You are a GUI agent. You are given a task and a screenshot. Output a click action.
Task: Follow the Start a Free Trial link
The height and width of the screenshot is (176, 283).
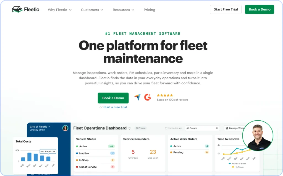(115, 107)
